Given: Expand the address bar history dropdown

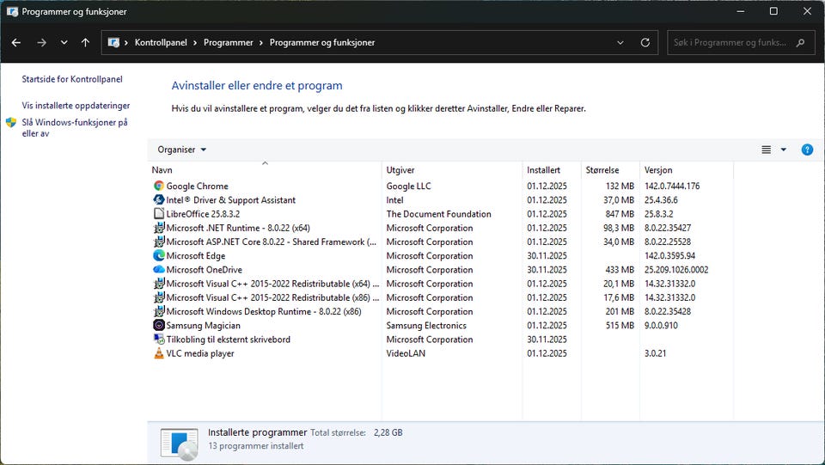Looking at the screenshot, I should pyautogui.click(x=620, y=43).
